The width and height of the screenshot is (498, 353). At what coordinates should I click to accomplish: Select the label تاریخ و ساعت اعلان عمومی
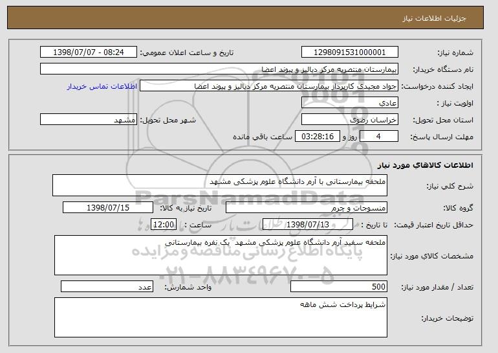pos(187,52)
